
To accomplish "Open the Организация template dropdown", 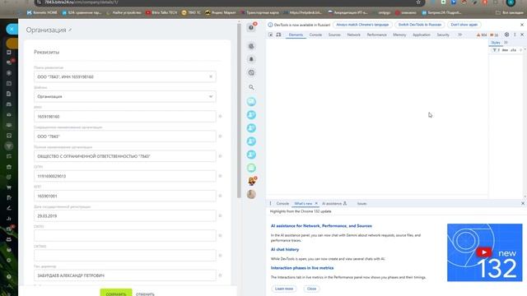I will click(125, 96).
